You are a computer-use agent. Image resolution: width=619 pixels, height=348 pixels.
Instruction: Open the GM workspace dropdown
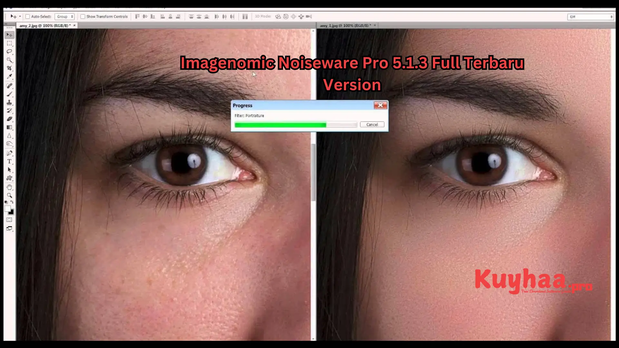[590, 17]
